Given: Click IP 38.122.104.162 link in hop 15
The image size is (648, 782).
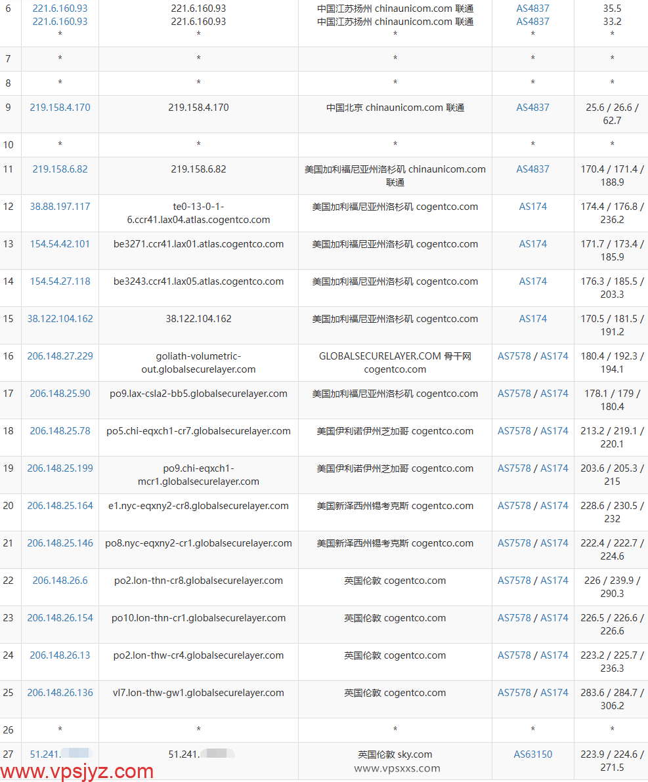Looking at the screenshot, I should (x=60, y=319).
